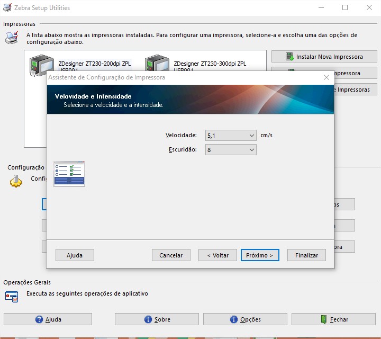Cancel the printer configuration wizard
The image size is (381, 339).
coord(171,255)
